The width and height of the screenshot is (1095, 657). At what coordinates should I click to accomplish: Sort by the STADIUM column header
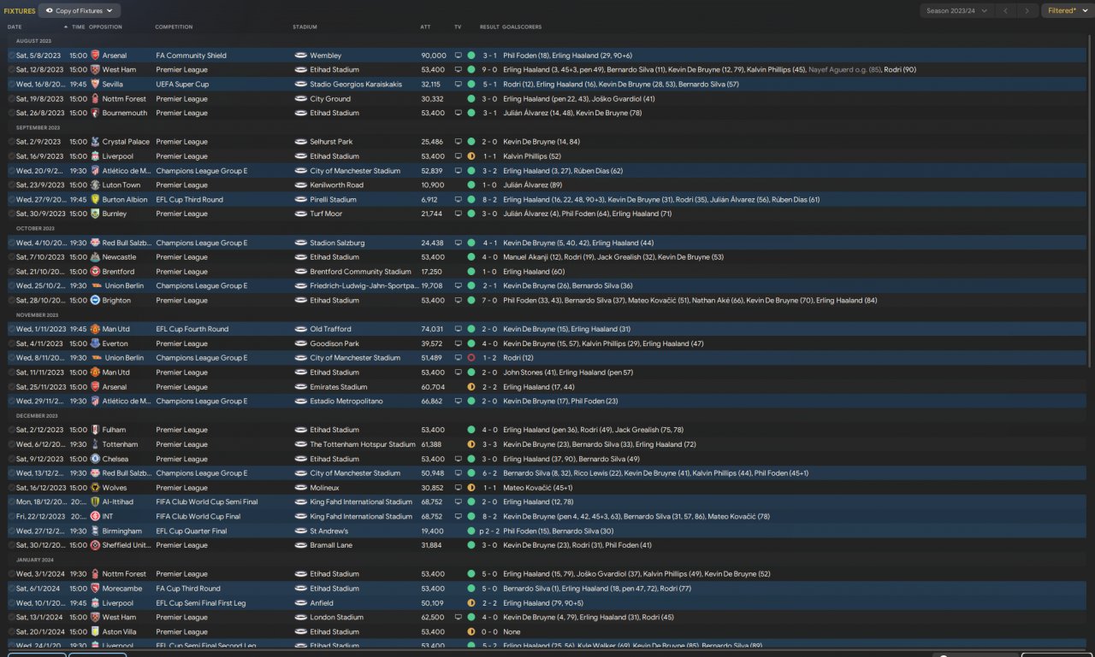coord(305,27)
